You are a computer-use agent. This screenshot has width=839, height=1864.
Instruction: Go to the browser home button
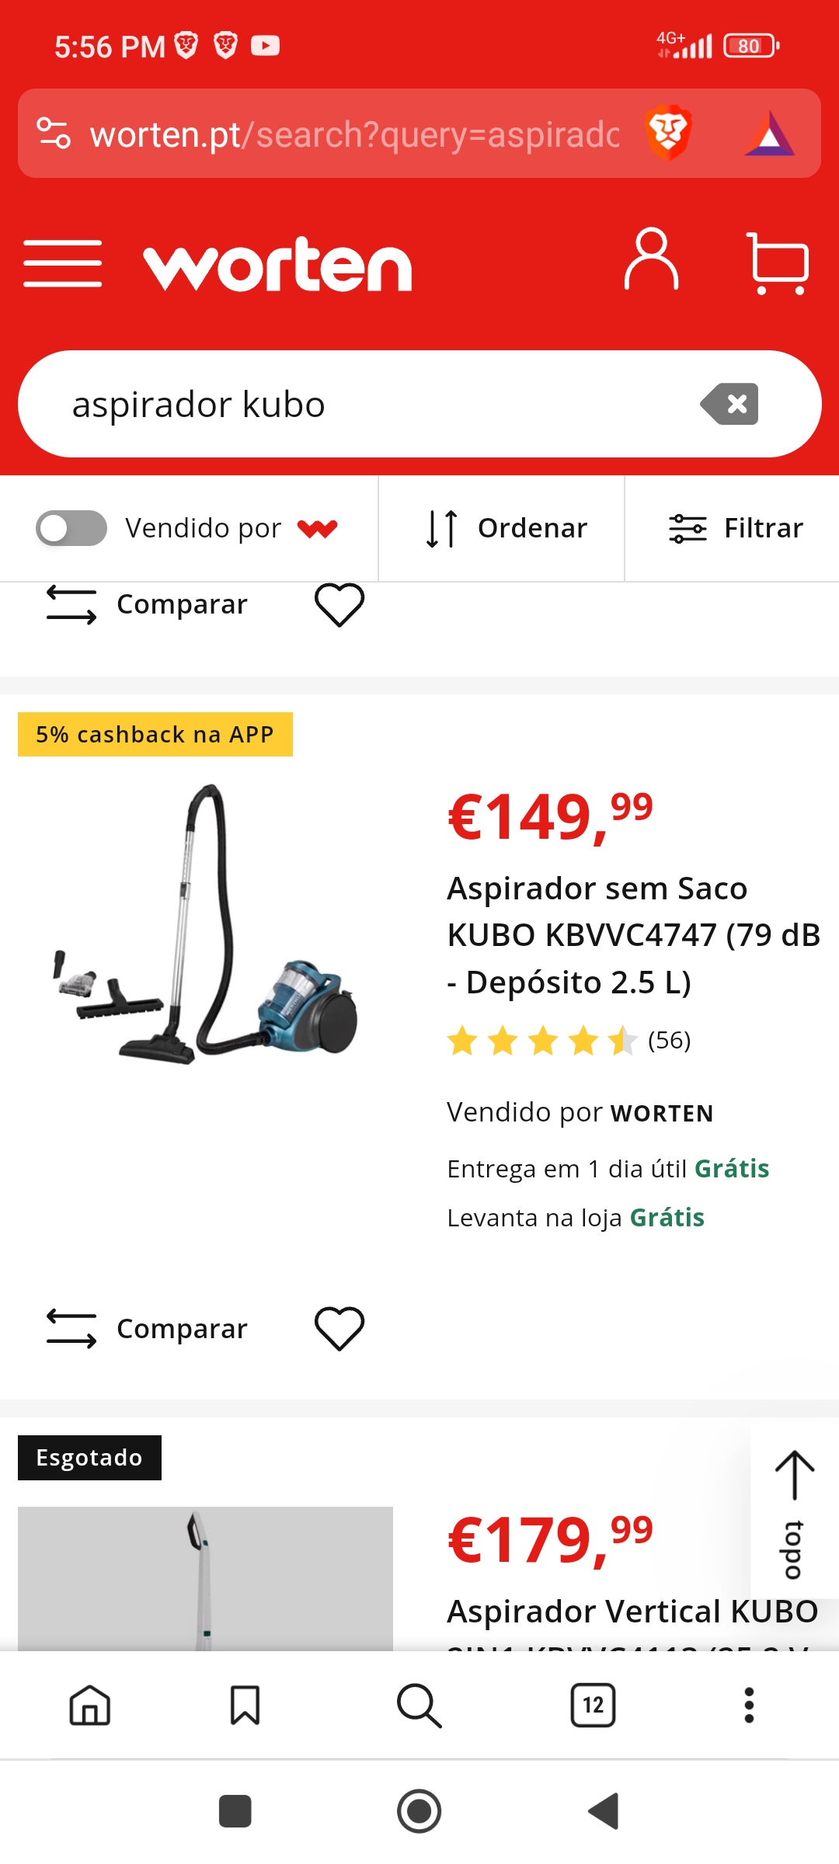(x=90, y=1705)
